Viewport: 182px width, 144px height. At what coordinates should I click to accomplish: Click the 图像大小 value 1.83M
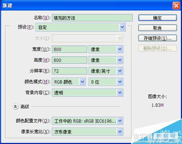[x=158, y=105]
